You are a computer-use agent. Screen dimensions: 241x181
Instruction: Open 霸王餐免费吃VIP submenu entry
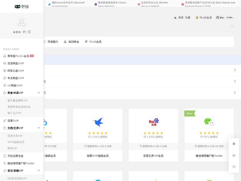click(17, 100)
